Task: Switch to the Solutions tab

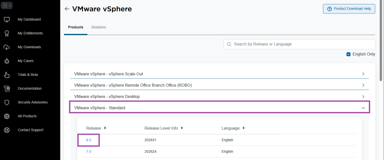Action: (99, 27)
